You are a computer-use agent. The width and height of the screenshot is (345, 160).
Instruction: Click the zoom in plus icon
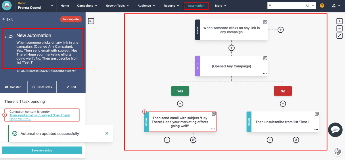coord(340,21)
